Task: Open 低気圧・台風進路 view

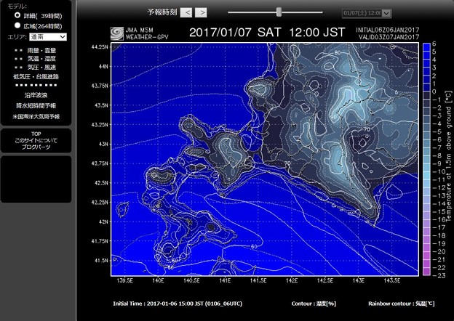Action: (36, 76)
